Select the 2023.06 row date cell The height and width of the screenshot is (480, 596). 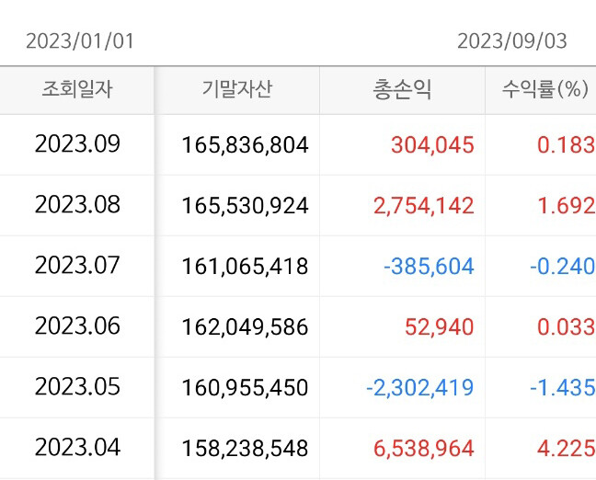click(77, 326)
